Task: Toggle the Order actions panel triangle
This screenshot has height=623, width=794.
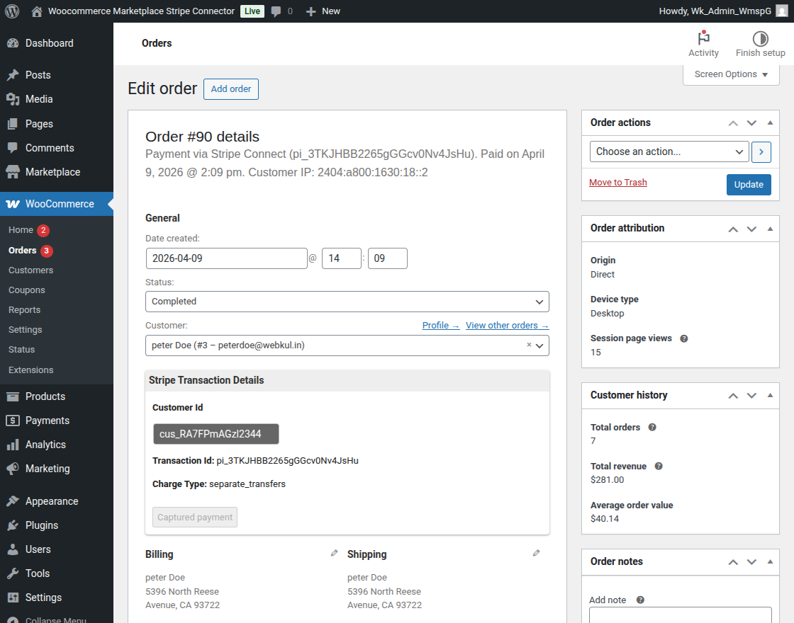Action: coord(770,122)
